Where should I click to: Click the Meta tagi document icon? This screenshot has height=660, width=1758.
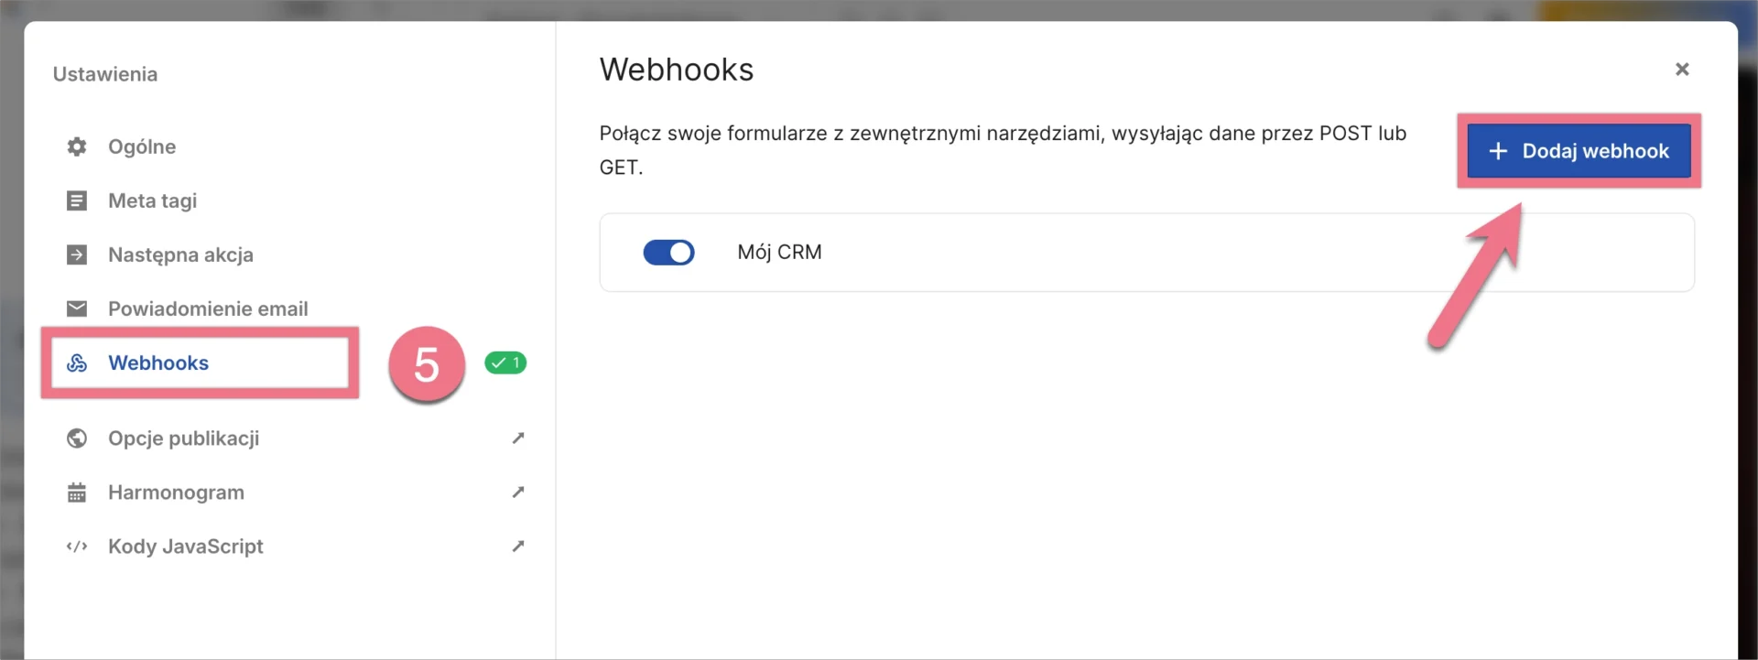coord(77,200)
